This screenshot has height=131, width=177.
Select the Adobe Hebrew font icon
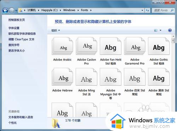[x=62, y=77]
